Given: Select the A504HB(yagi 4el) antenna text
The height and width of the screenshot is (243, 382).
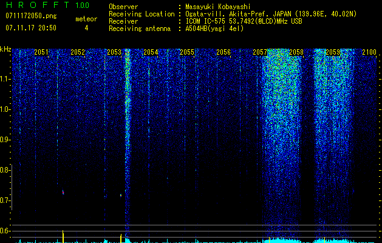Looking at the screenshot, I should pos(214,29).
